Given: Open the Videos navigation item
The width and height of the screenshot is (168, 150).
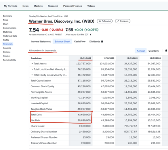Looking at the screenshot, I should (x=91, y=6).
